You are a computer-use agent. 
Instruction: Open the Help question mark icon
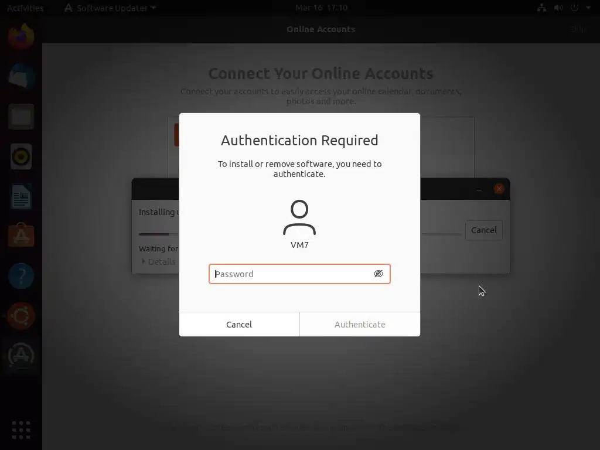tap(21, 276)
